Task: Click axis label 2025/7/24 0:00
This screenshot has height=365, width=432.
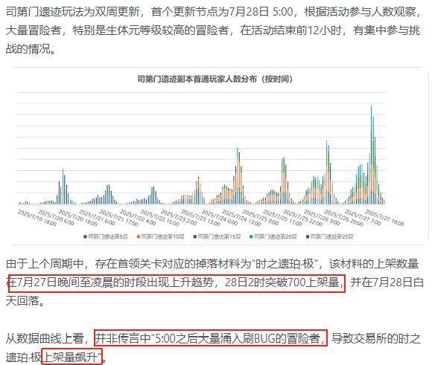Action: click(x=219, y=217)
